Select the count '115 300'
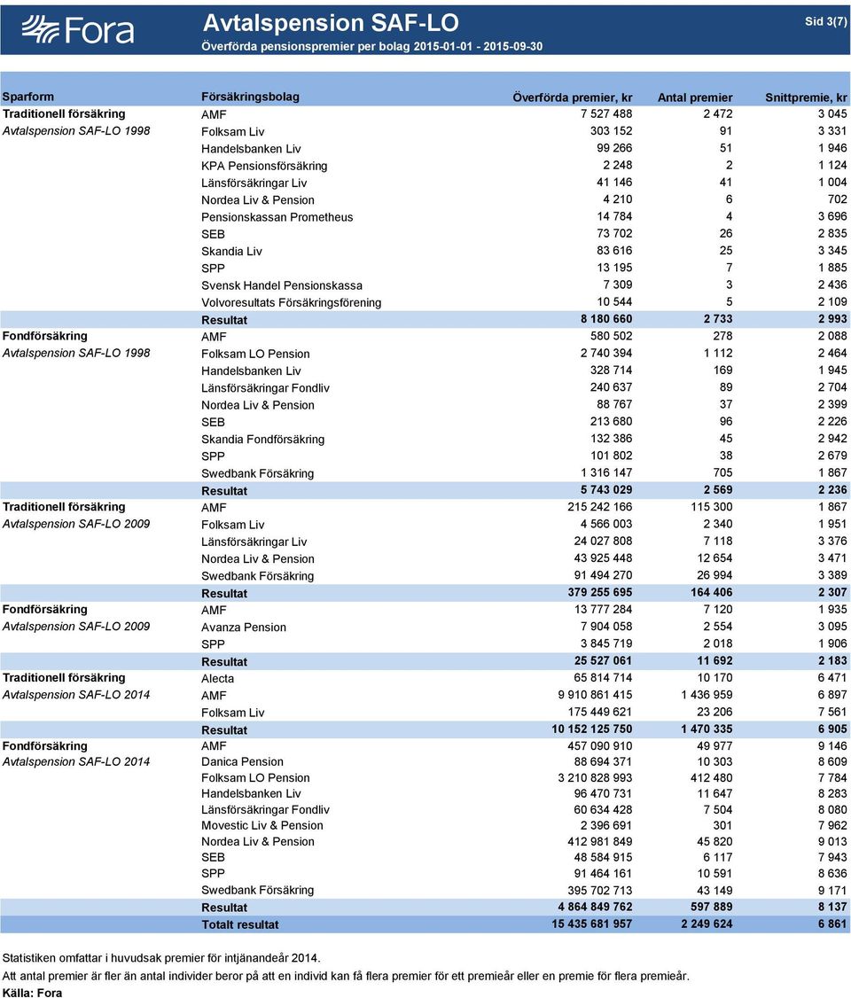This screenshot has height=998, width=851. pos(711,507)
